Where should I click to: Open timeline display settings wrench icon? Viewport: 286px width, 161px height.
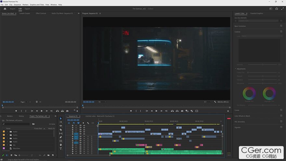88,123
